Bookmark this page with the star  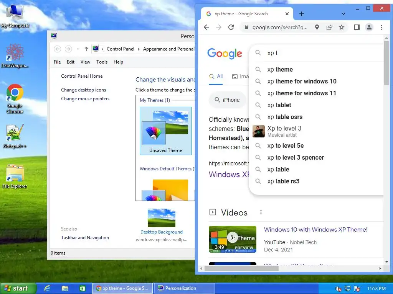tap(342, 27)
